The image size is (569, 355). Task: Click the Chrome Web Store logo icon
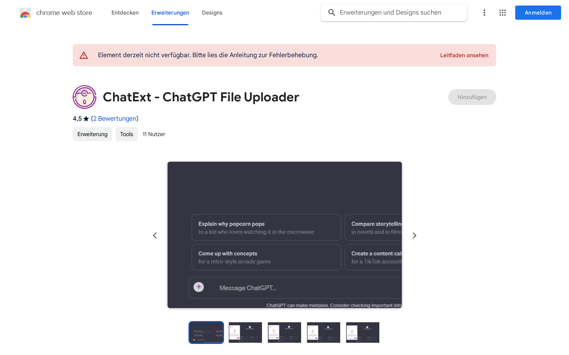[x=25, y=13]
